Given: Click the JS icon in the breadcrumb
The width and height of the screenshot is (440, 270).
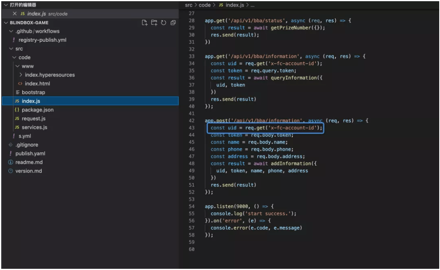Looking at the screenshot, I should point(221,5).
